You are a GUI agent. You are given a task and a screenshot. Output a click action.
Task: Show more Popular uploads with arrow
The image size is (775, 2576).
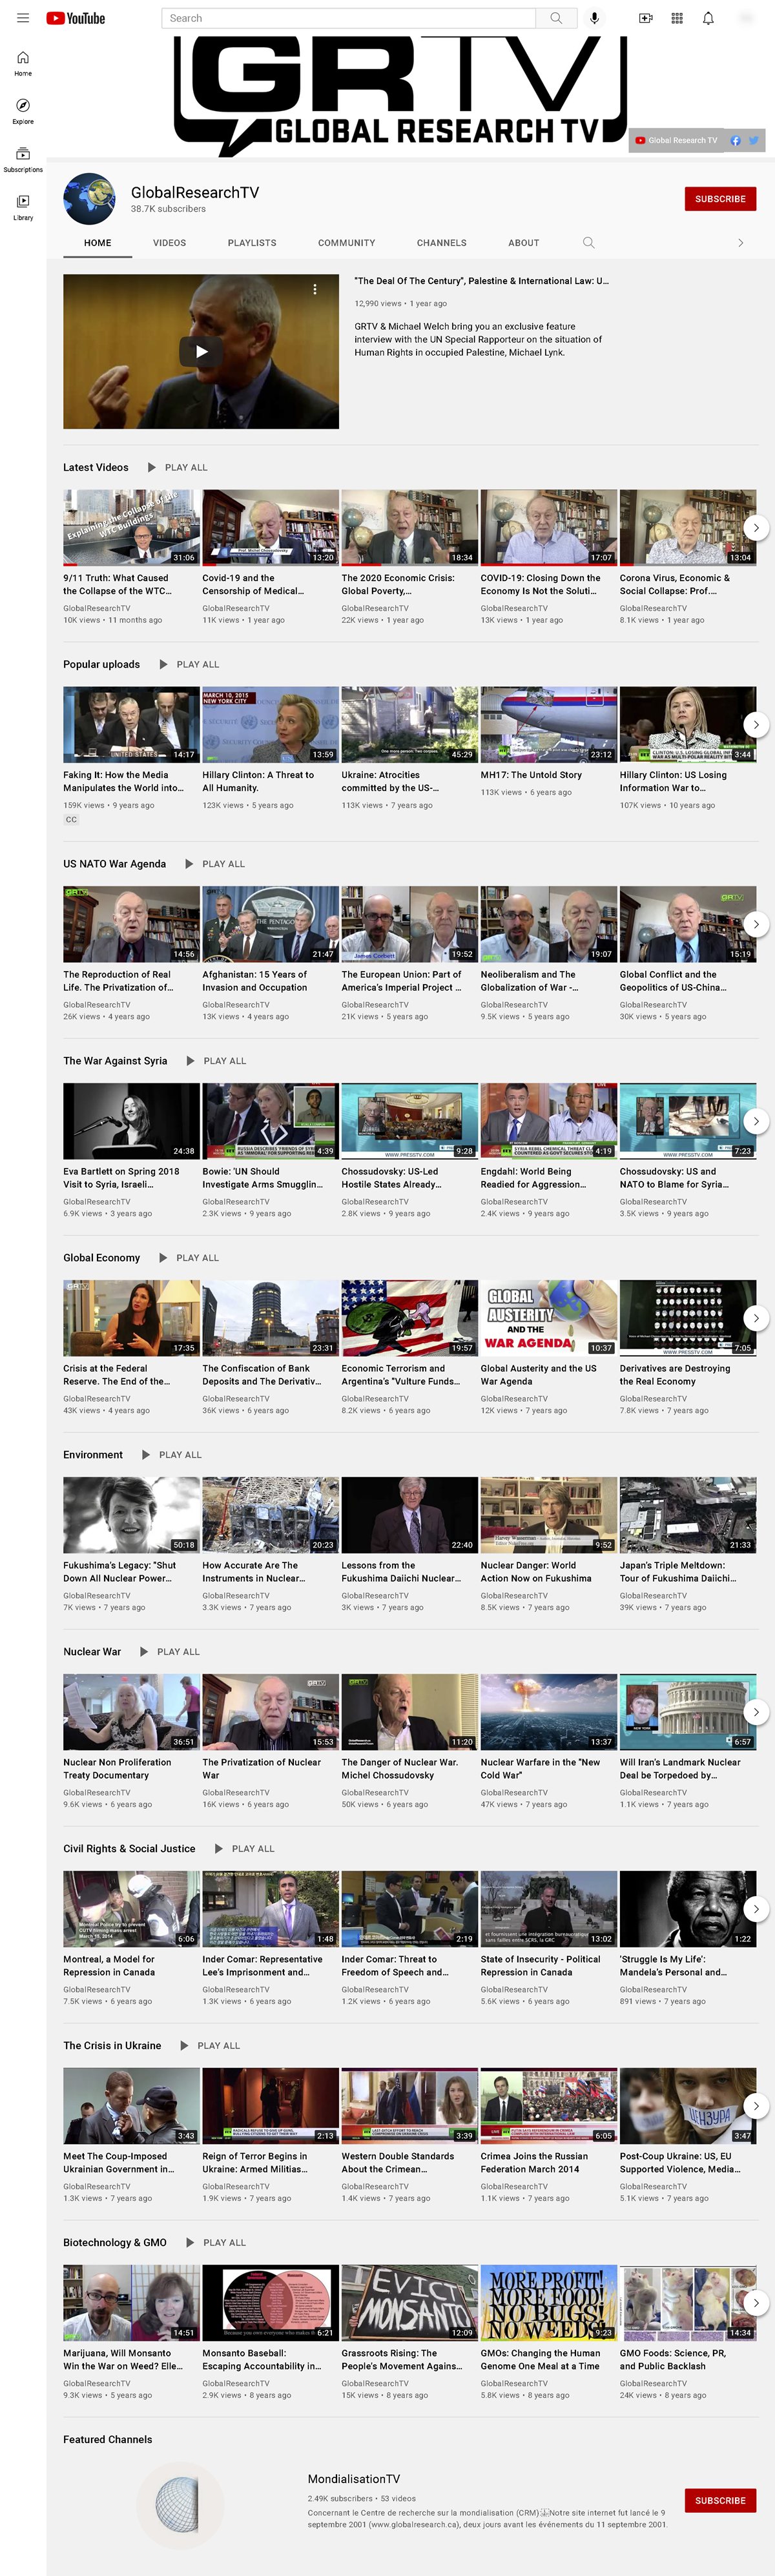[x=756, y=724]
